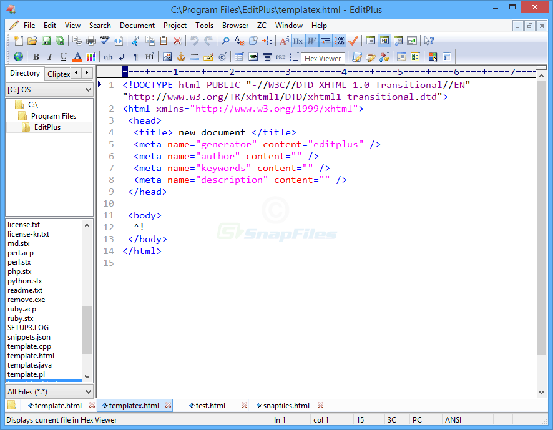Insert non-breaking space with nb icon
The height and width of the screenshot is (430, 553).
coord(108,57)
